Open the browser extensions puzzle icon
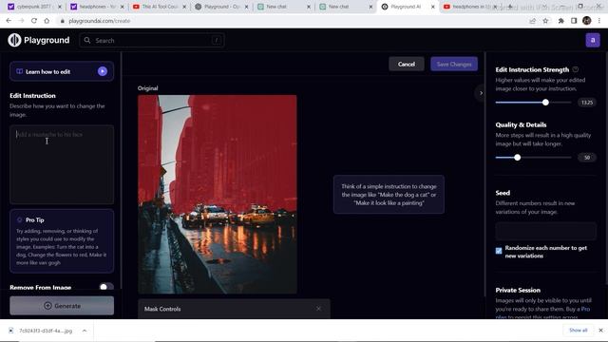This screenshot has width=608, height=342. (x=560, y=21)
